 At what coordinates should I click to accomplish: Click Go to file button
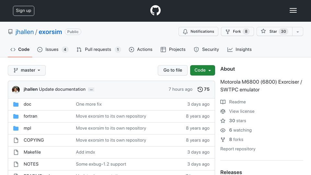pos(173,70)
